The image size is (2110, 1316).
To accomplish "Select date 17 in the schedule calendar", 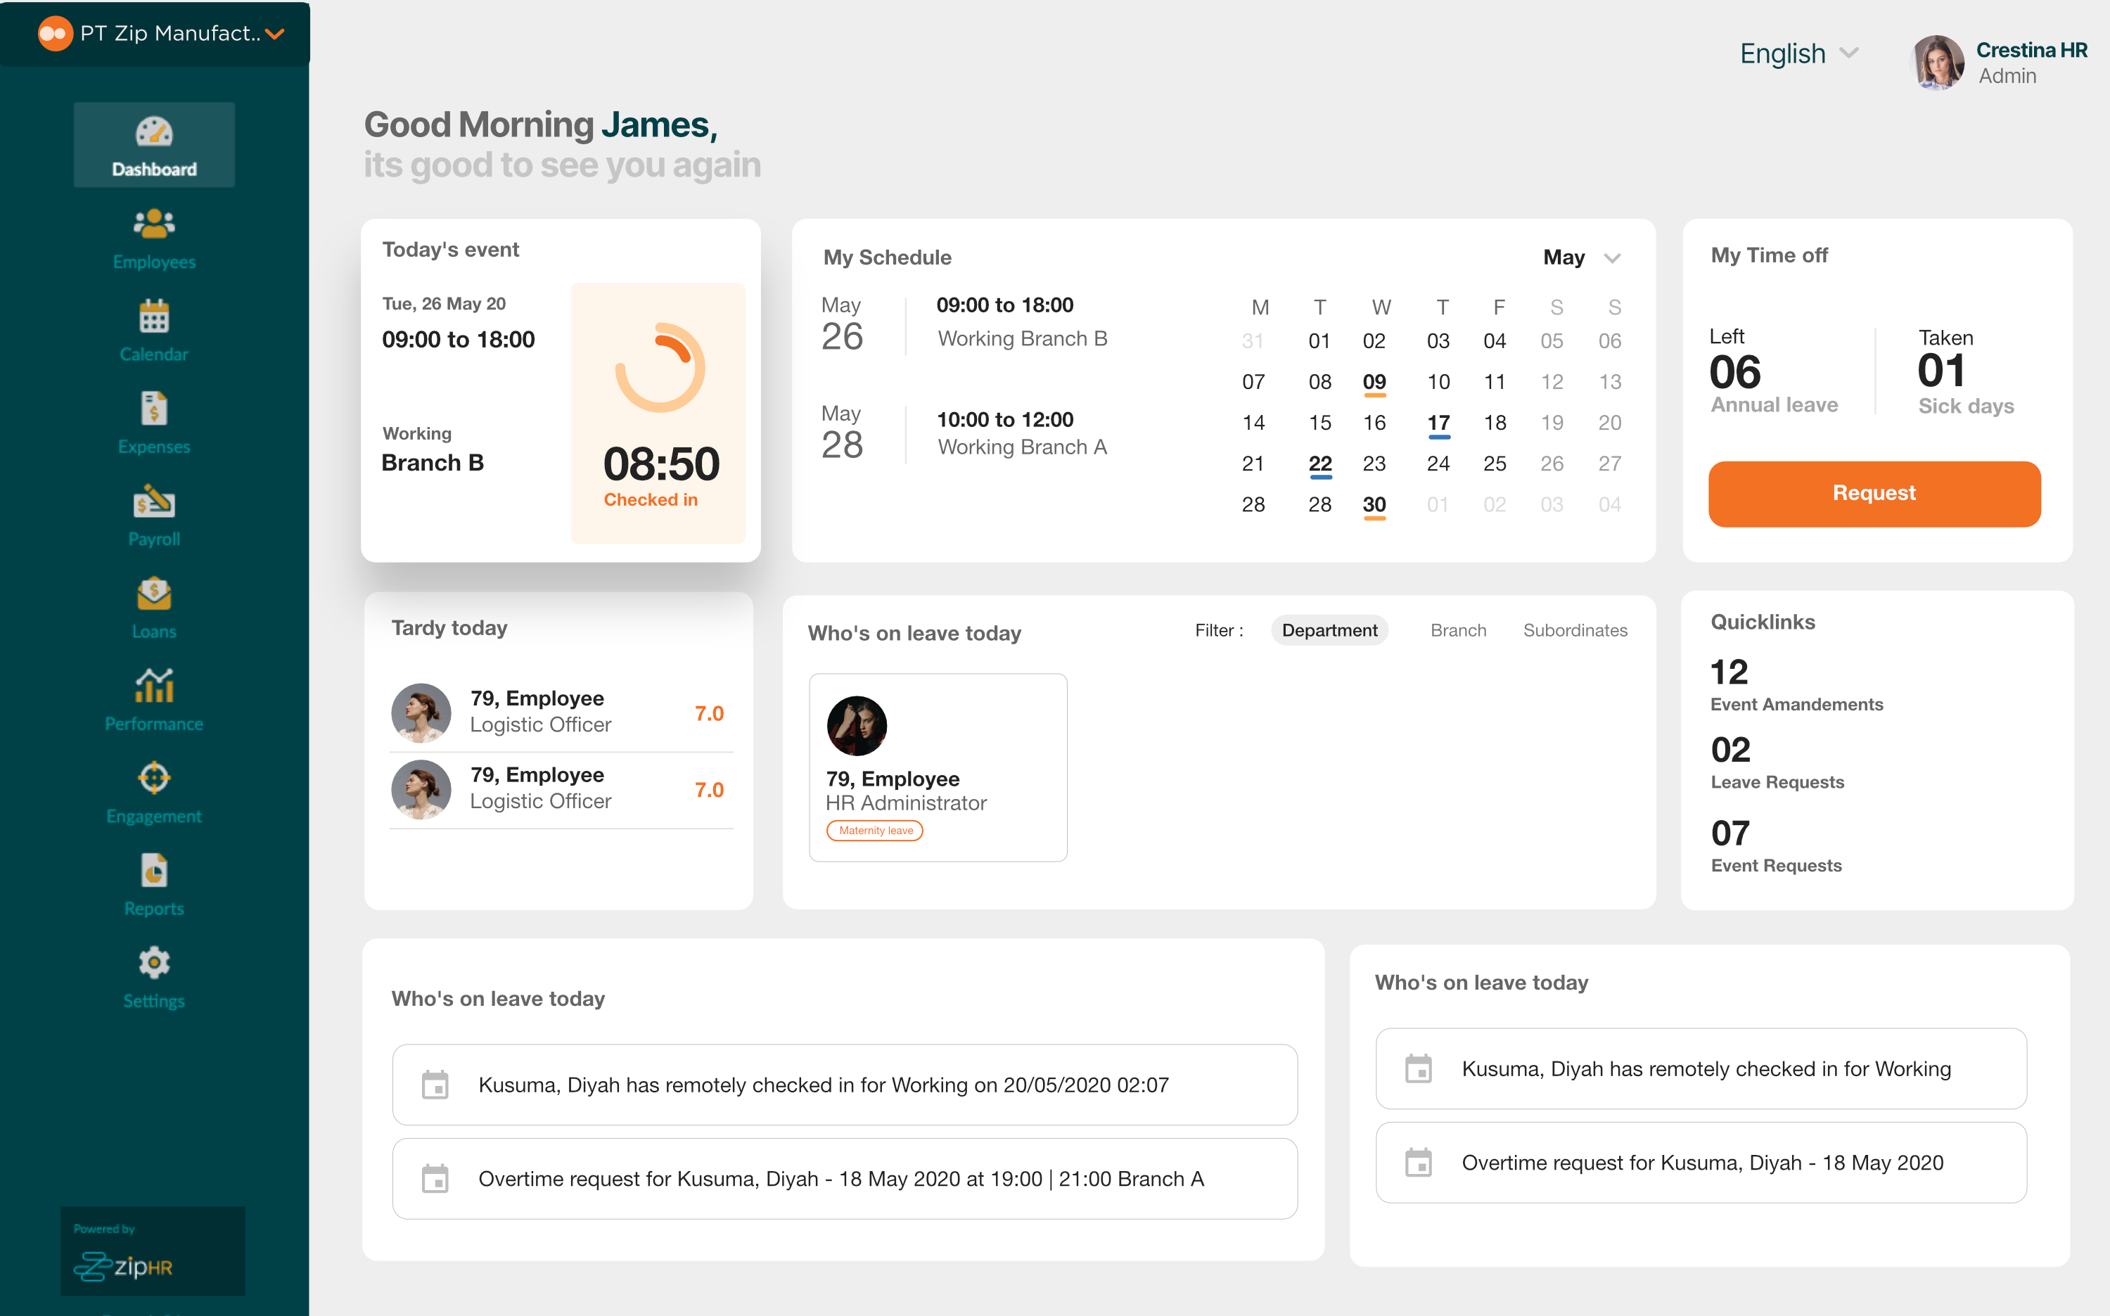I will coord(1438,423).
